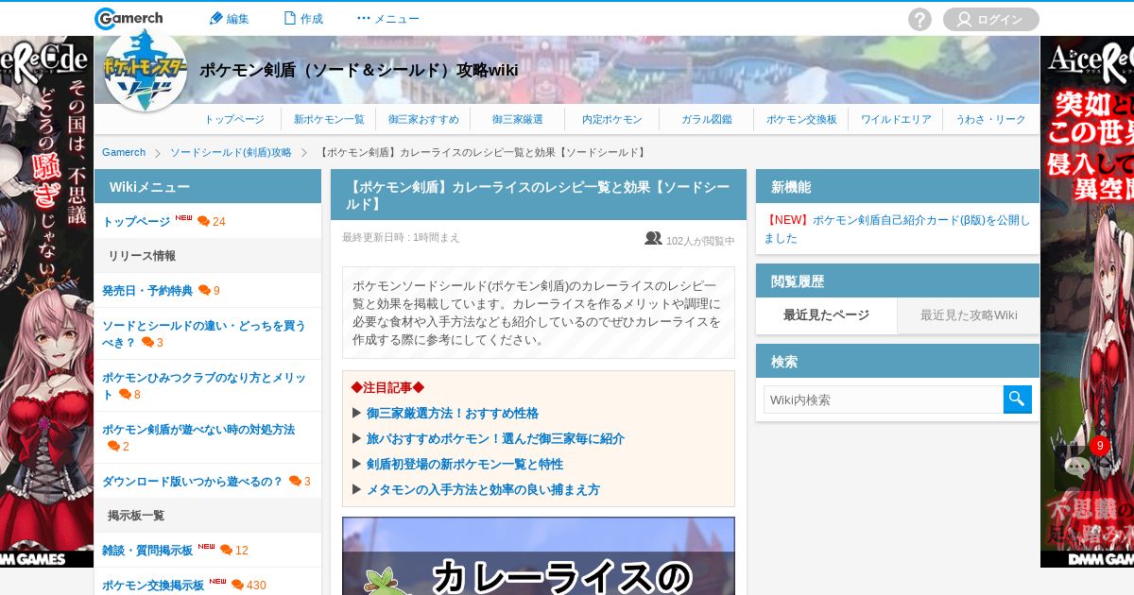Focus the Wiki内検索 search field
Image resolution: width=1134 pixels, height=595 pixels.
tap(884, 399)
